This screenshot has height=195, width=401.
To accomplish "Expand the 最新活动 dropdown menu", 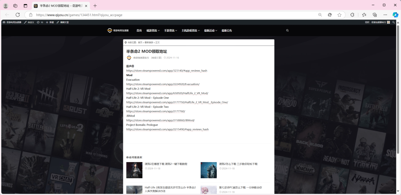I will point(211,31).
